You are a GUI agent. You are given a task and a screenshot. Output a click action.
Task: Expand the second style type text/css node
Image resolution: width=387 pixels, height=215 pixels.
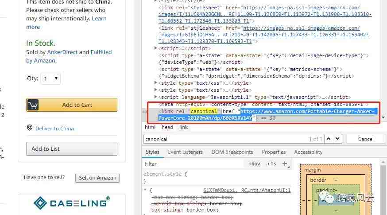[156, 90]
